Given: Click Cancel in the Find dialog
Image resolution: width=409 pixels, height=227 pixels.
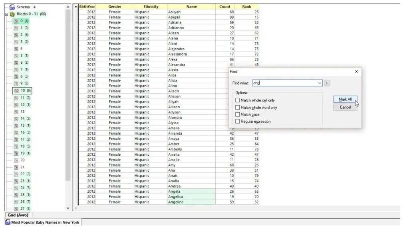Looking at the screenshot, I should pos(345,107).
